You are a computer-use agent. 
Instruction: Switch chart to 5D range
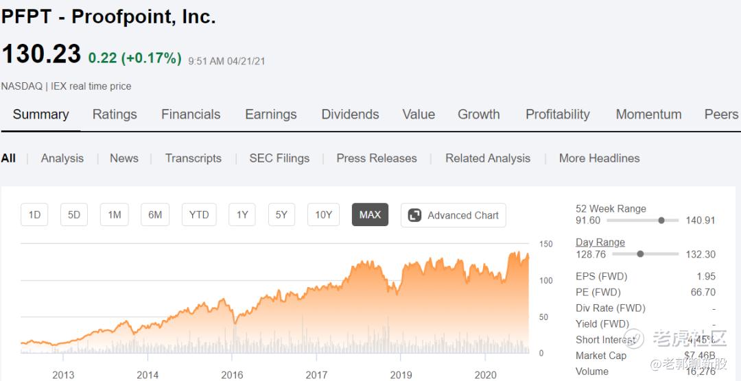point(74,215)
